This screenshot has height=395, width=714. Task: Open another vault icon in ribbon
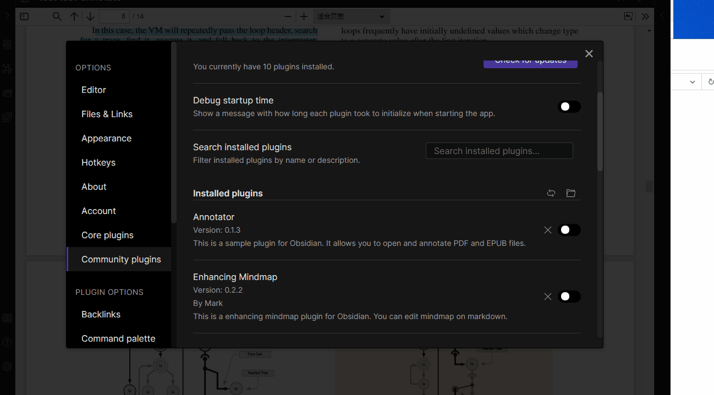[x=7, y=318]
